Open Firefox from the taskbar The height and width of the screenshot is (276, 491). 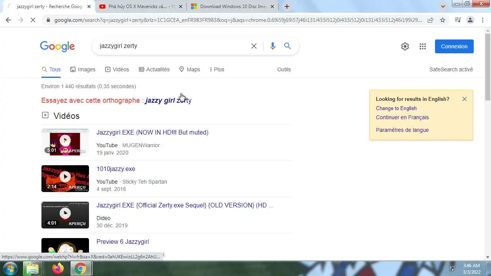pos(58,269)
